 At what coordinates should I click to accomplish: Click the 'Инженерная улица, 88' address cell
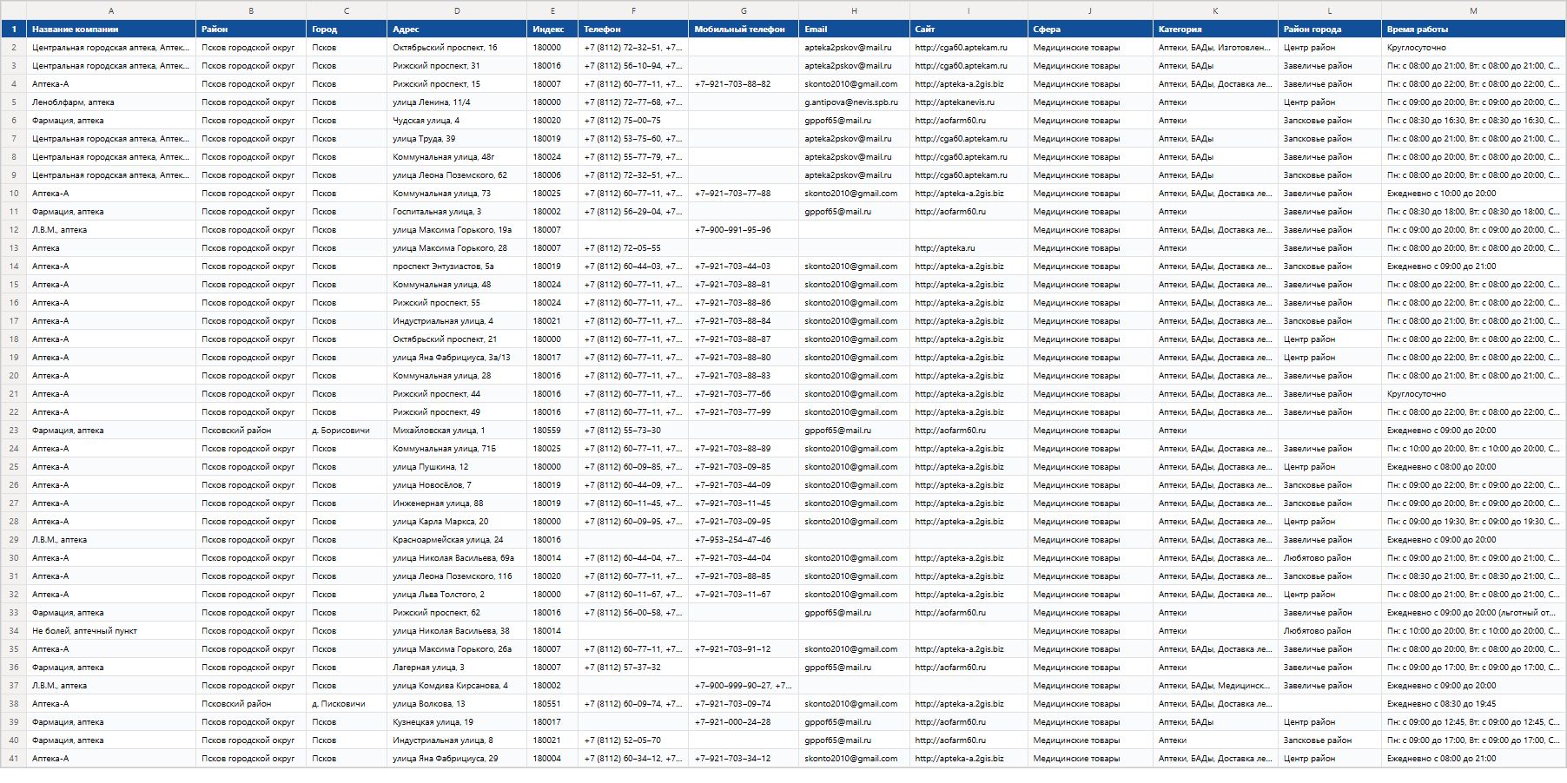coord(457,503)
